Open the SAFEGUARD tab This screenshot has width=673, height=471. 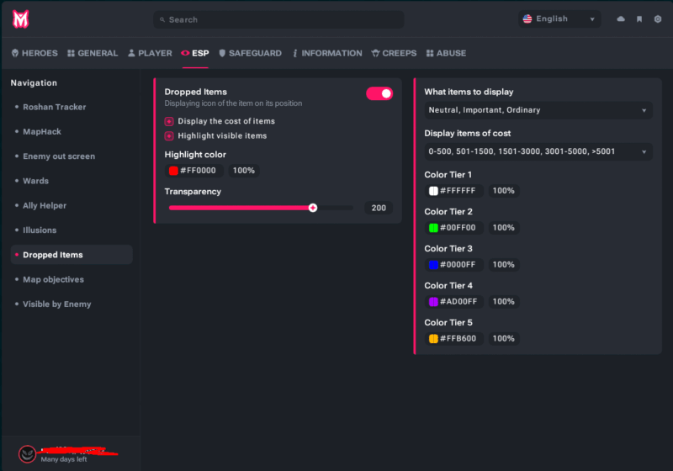coord(250,53)
